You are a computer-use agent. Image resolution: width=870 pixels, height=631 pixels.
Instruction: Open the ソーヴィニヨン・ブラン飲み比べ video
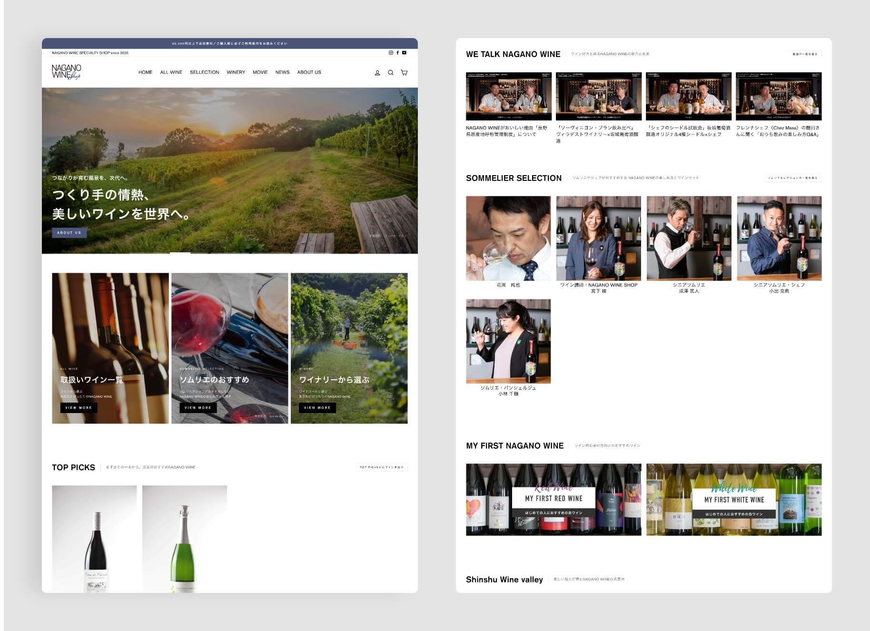(x=599, y=97)
